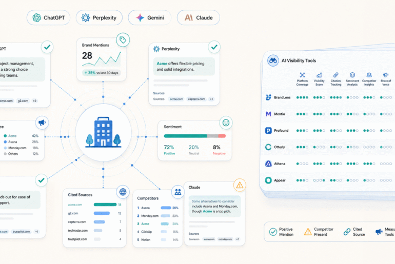395x264 pixels.
Task: Click the Sentiment smiley face icon
Action: pyautogui.click(x=226, y=123)
